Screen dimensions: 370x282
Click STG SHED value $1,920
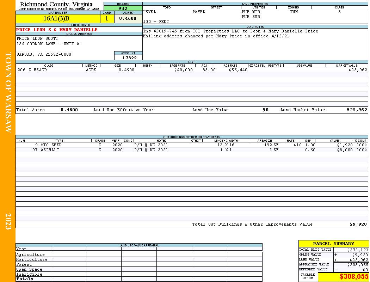(345, 145)
